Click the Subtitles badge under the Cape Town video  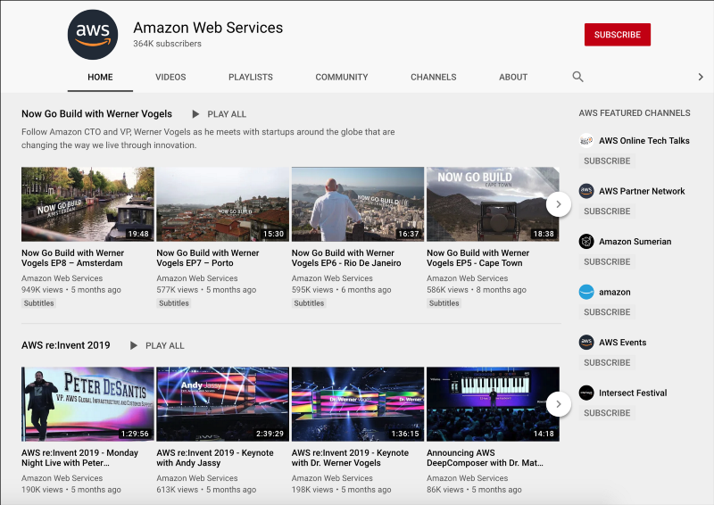tap(444, 303)
